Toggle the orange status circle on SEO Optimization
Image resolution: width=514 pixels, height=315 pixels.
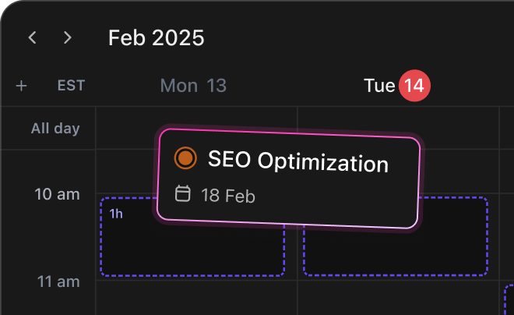click(185, 158)
